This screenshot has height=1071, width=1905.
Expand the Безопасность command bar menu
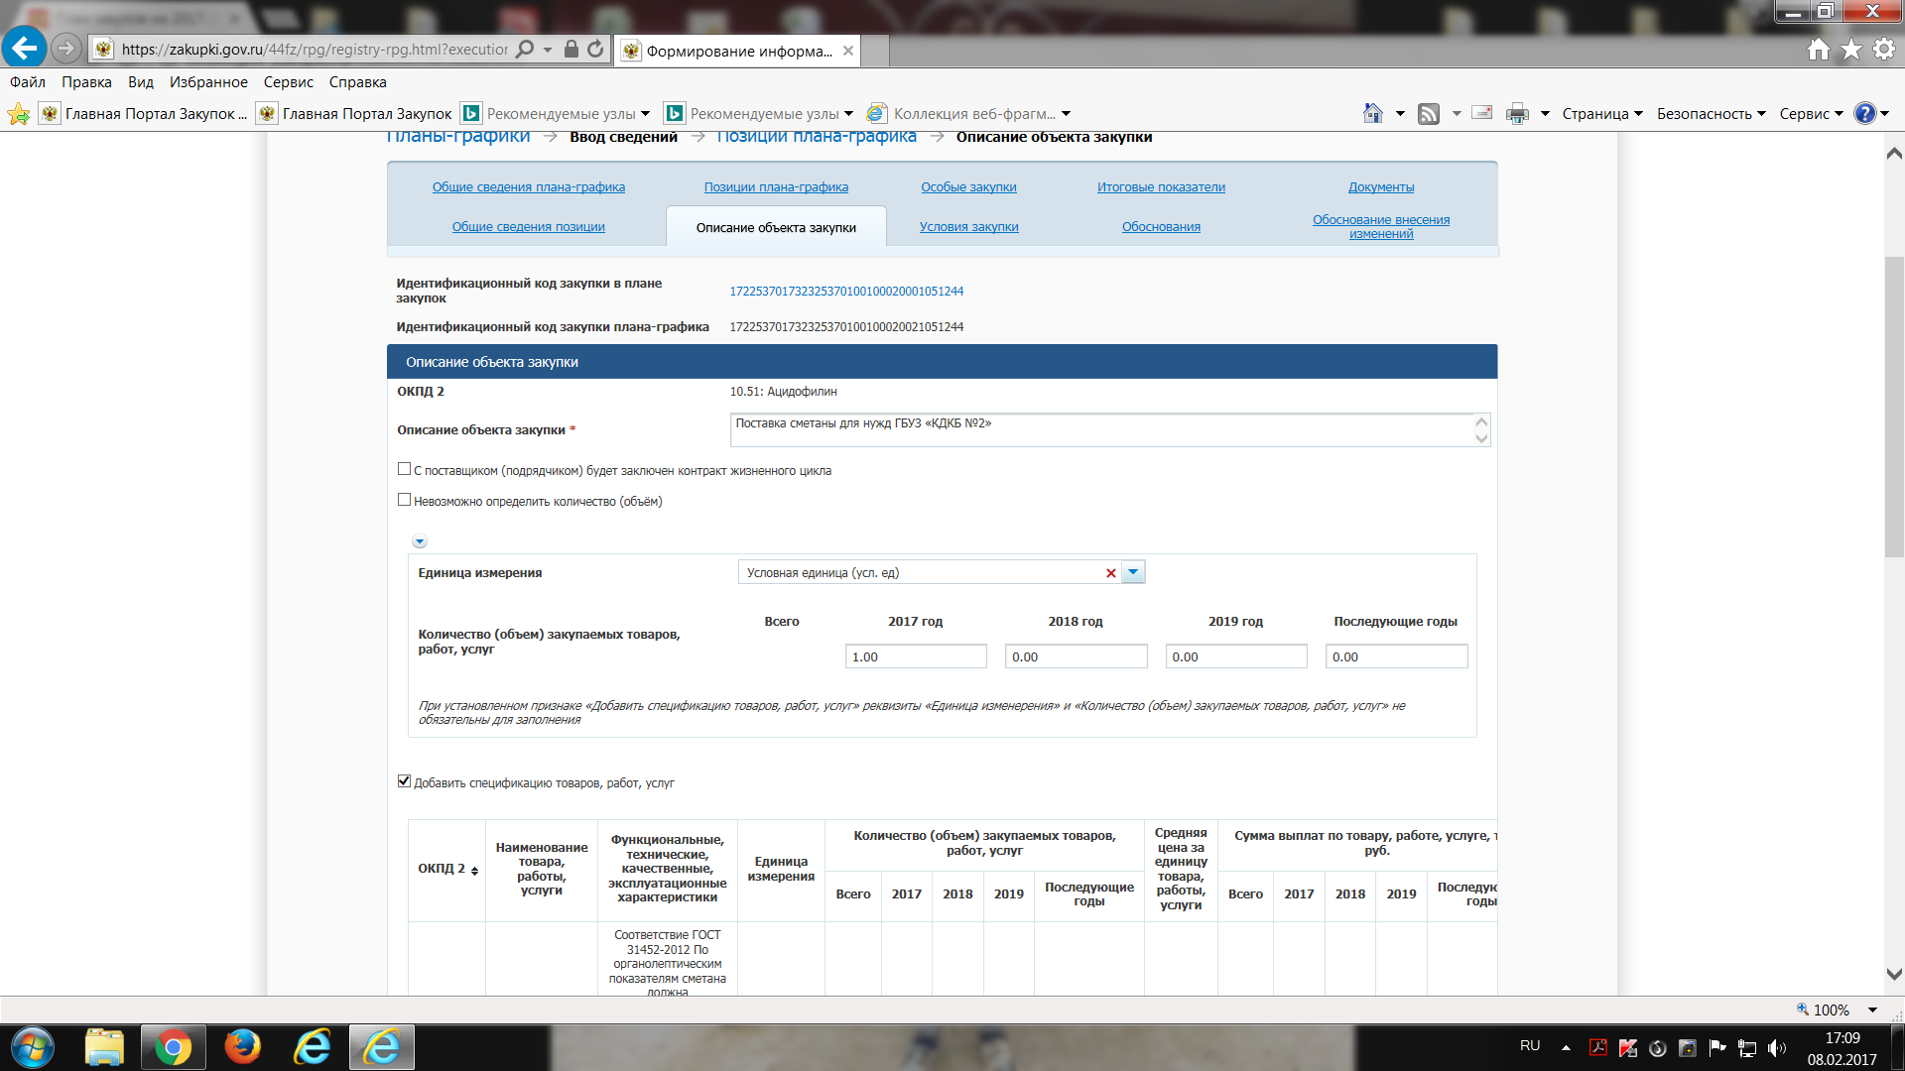pyautogui.click(x=1711, y=114)
